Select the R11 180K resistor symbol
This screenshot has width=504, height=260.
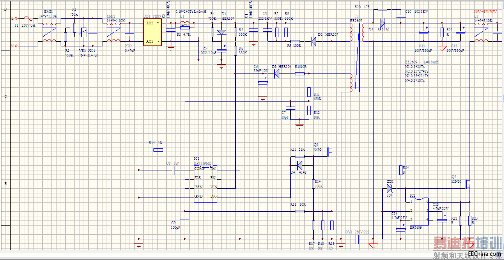click(309, 92)
